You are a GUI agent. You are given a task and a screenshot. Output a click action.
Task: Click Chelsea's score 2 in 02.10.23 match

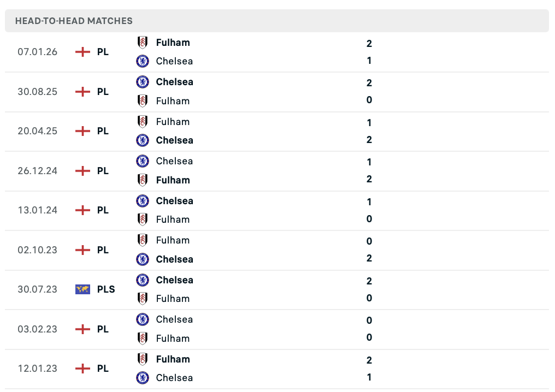tap(369, 258)
